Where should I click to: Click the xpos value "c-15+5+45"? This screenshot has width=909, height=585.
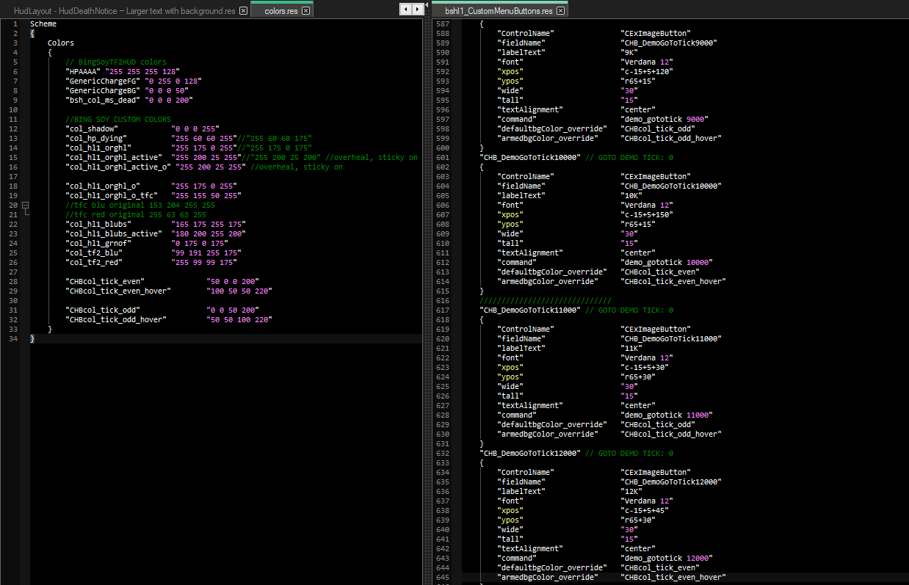tap(645, 511)
